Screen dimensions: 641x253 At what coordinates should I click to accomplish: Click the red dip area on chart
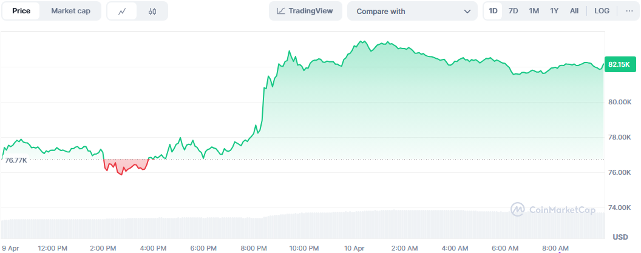[126, 166]
